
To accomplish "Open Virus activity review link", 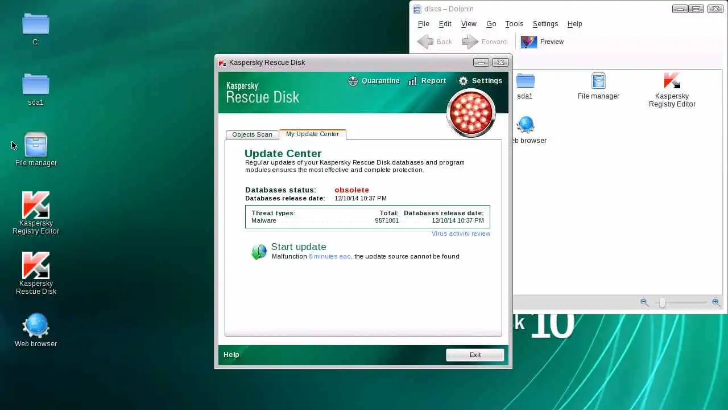I will [461, 233].
